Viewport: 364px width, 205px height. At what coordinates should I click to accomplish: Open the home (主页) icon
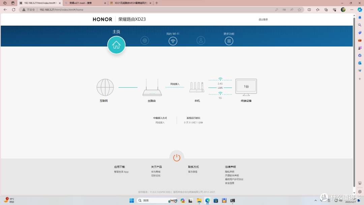(x=116, y=45)
